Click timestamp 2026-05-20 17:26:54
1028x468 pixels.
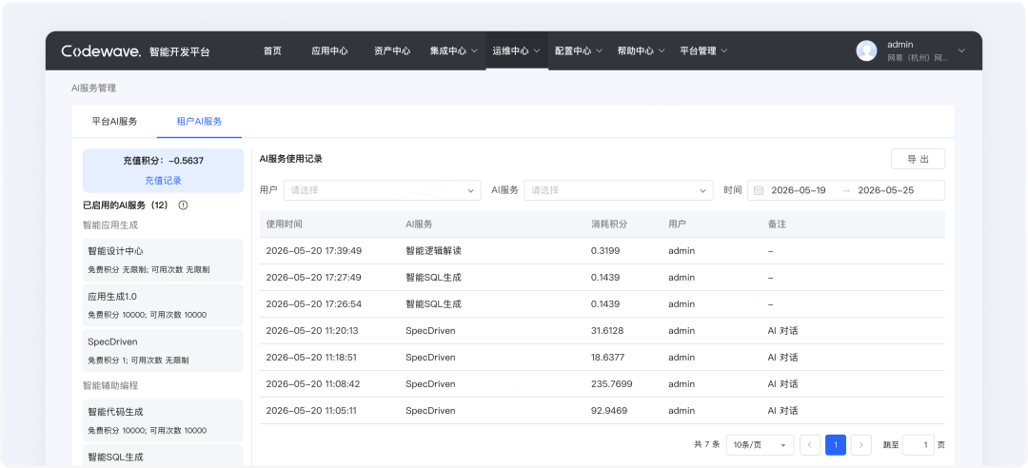click(313, 304)
